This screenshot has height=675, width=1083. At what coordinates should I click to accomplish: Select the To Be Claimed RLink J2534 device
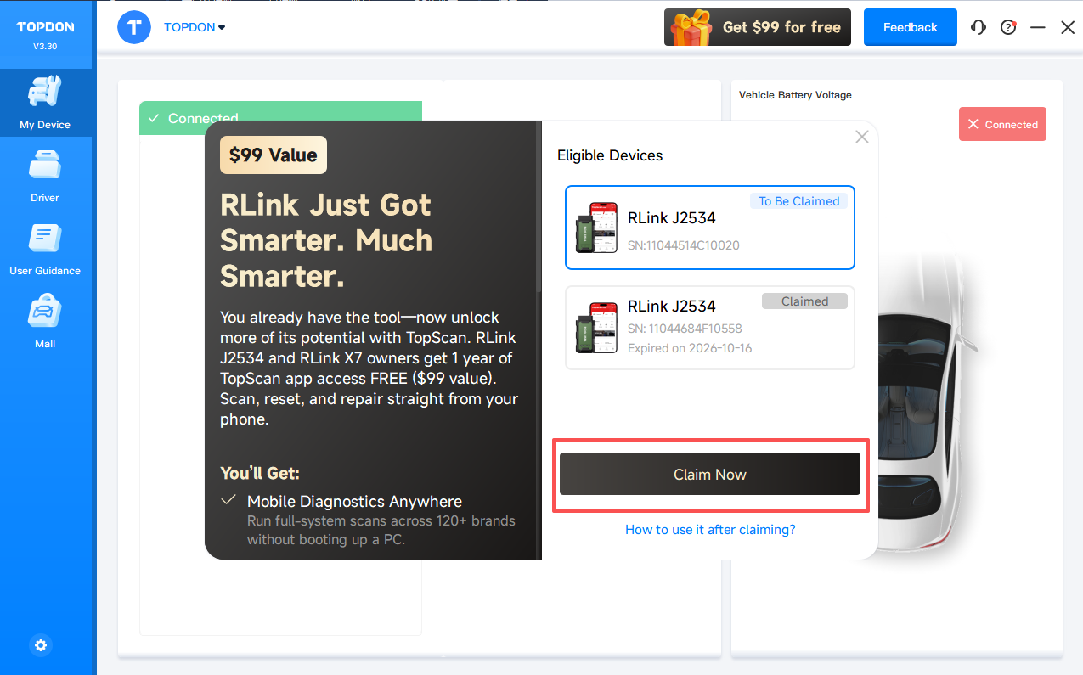[709, 228]
